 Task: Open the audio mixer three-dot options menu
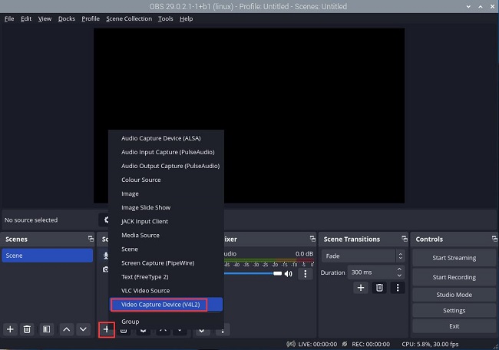click(306, 274)
